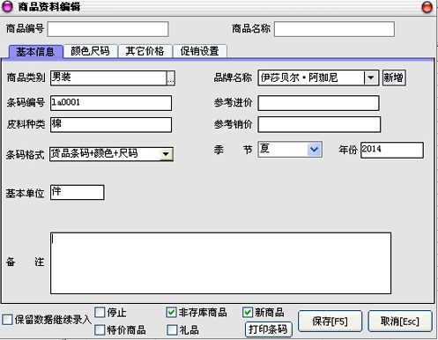Image resolution: width=438 pixels, height=340 pixels.
Task: Click the 参考销价 input field
Action: pyautogui.click(x=319, y=124)
